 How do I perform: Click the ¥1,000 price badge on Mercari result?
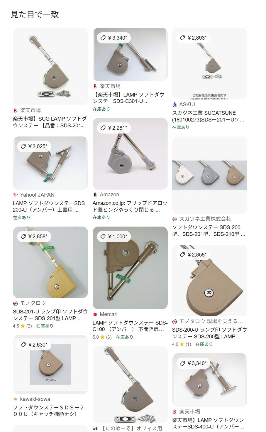coord(114,236)
